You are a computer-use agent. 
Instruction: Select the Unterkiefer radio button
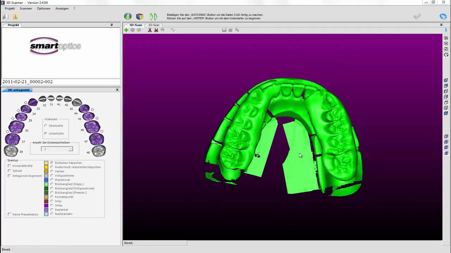pyautogui.click(x=45, y=134)
